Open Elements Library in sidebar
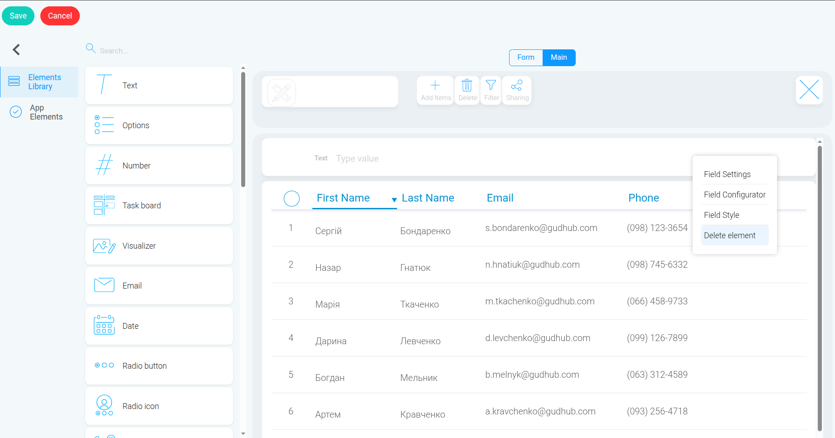Image resolution: width=835 pixels, height=438 pixels. point(39,82)
